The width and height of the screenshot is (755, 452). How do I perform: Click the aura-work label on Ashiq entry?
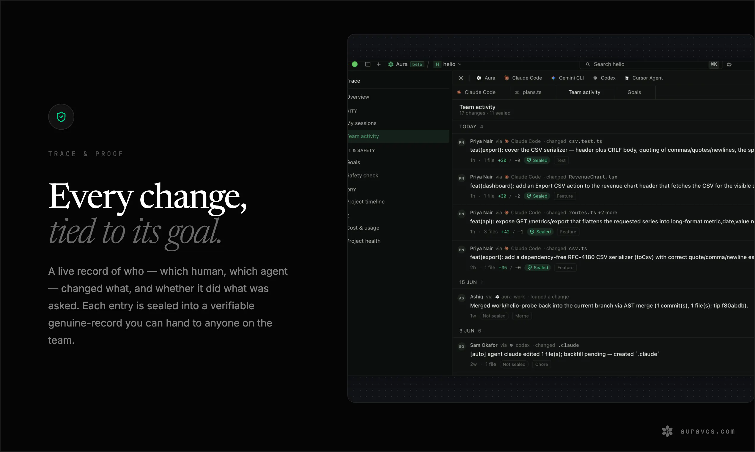(x=513, y=297)
